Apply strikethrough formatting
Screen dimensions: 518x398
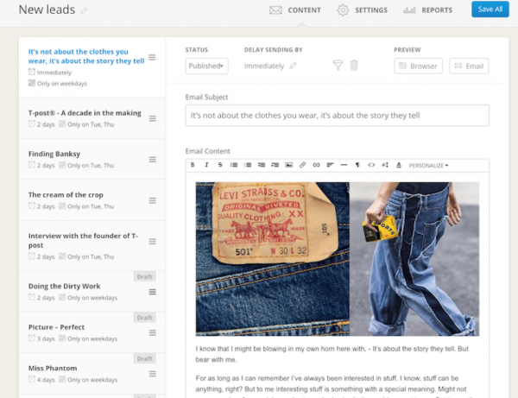[x=220, y=165]
